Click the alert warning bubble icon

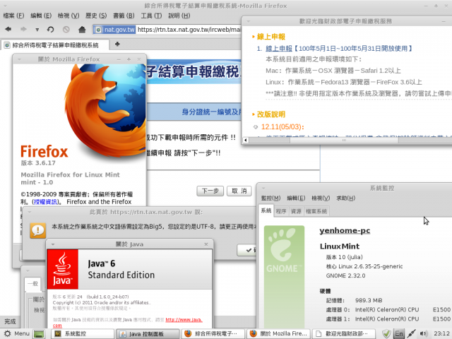[37, 231]
